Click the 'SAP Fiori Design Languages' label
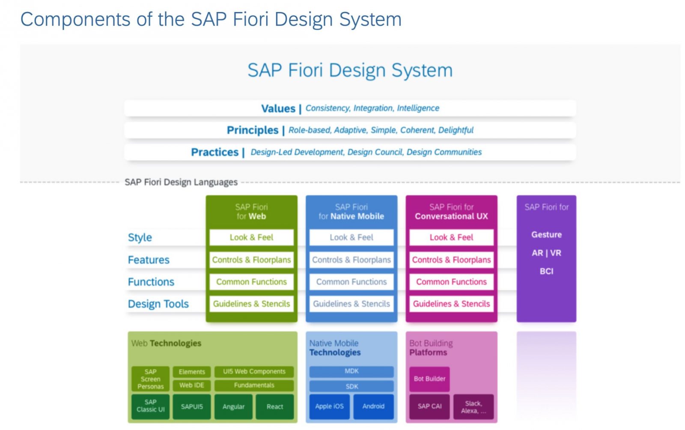Image resolution: width=685 pixels, height=430 pixels. click(x=181, y=182)
